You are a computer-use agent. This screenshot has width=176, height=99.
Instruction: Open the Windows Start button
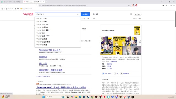point(43,97)
